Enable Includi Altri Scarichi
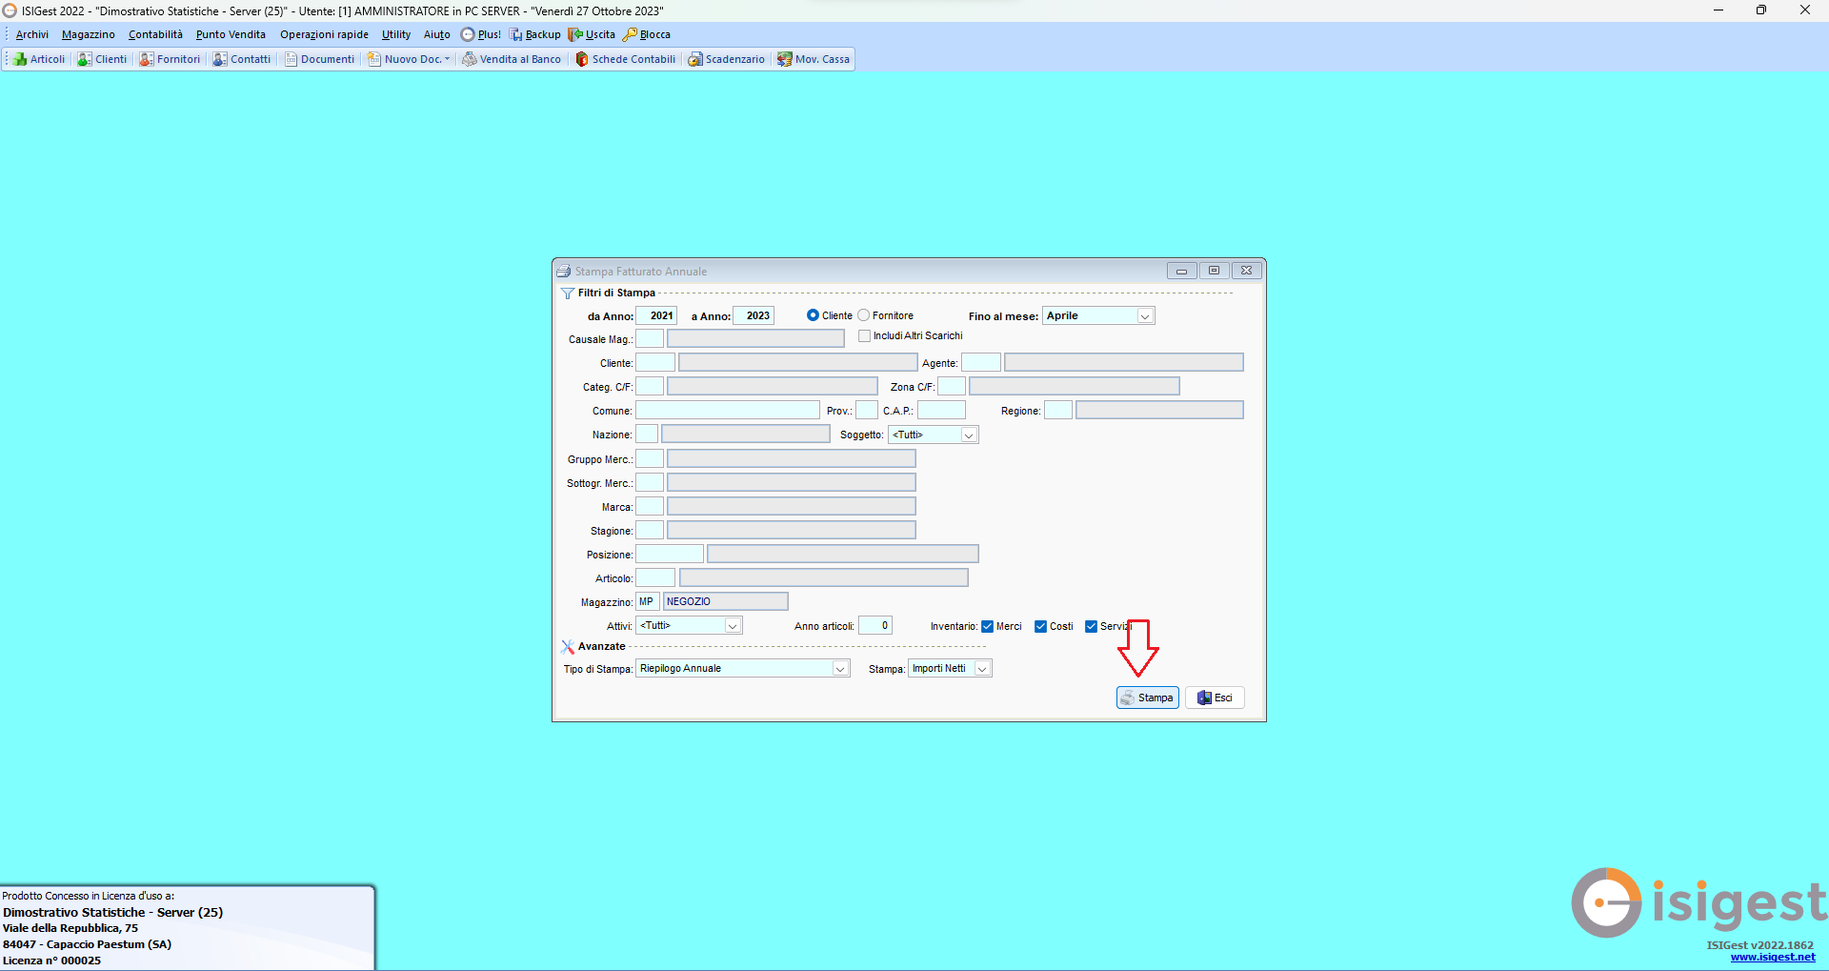 [x=864, y=335]
